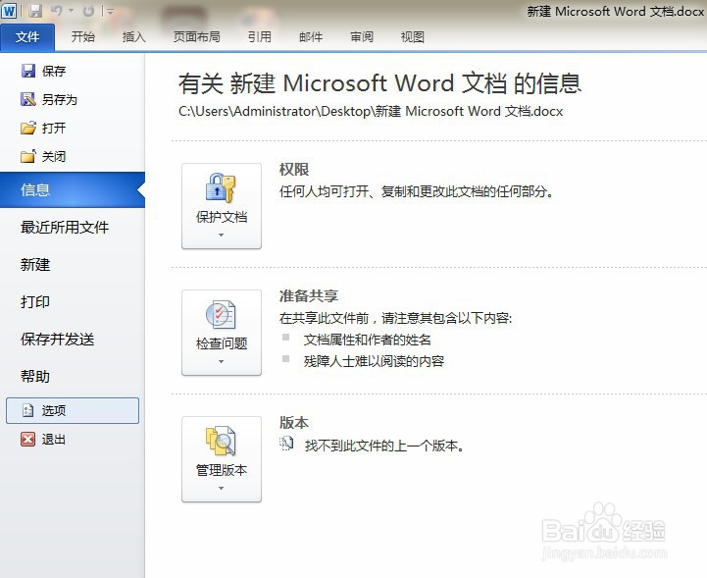This screenshot has width=707, height=578.
Task: Click the 保护文档 lock and key icon
Action: [x=221, y=187]
